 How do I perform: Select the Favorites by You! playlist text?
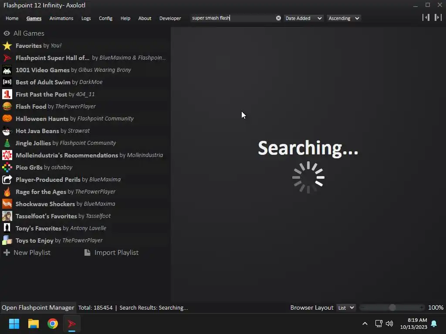[38, 46]
